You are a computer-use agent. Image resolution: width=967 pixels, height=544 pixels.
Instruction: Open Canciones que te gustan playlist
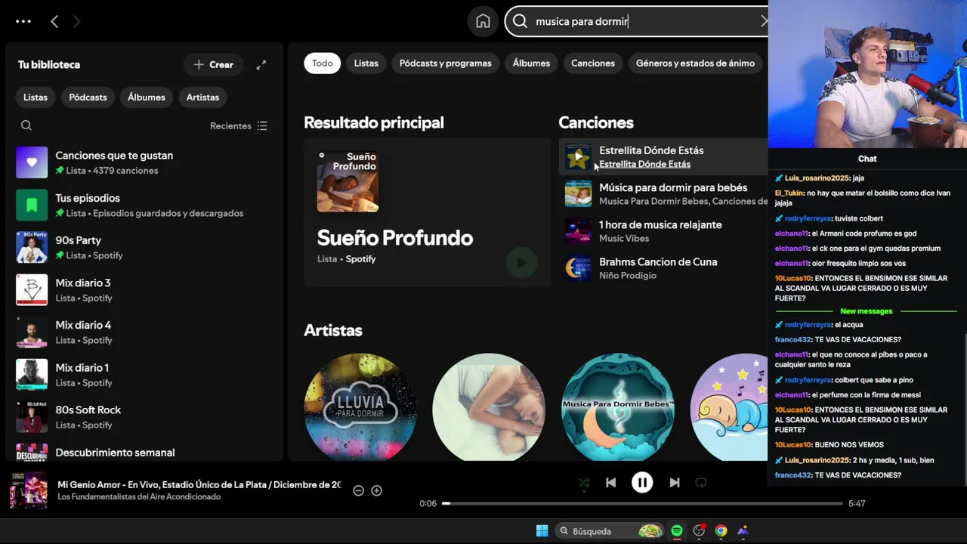point(144,162)
